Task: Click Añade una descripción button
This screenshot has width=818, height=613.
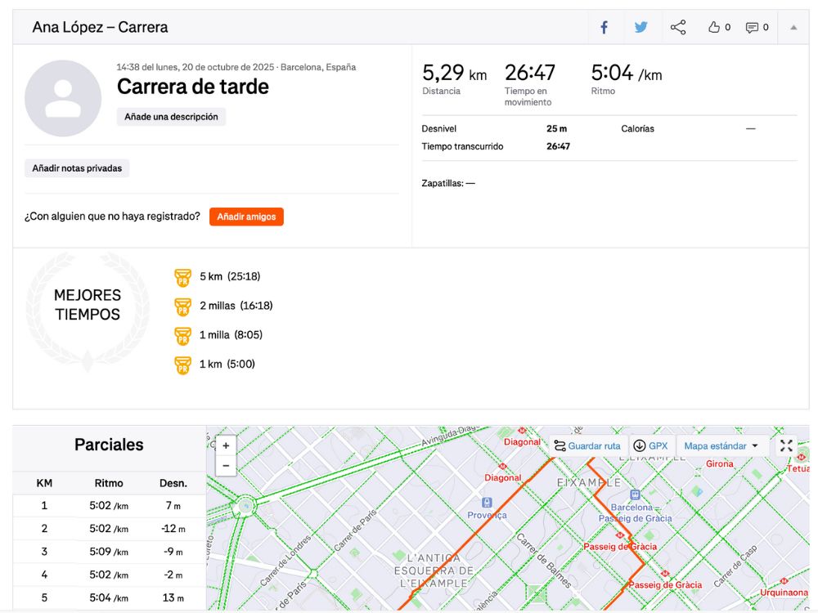Action: 171,117
